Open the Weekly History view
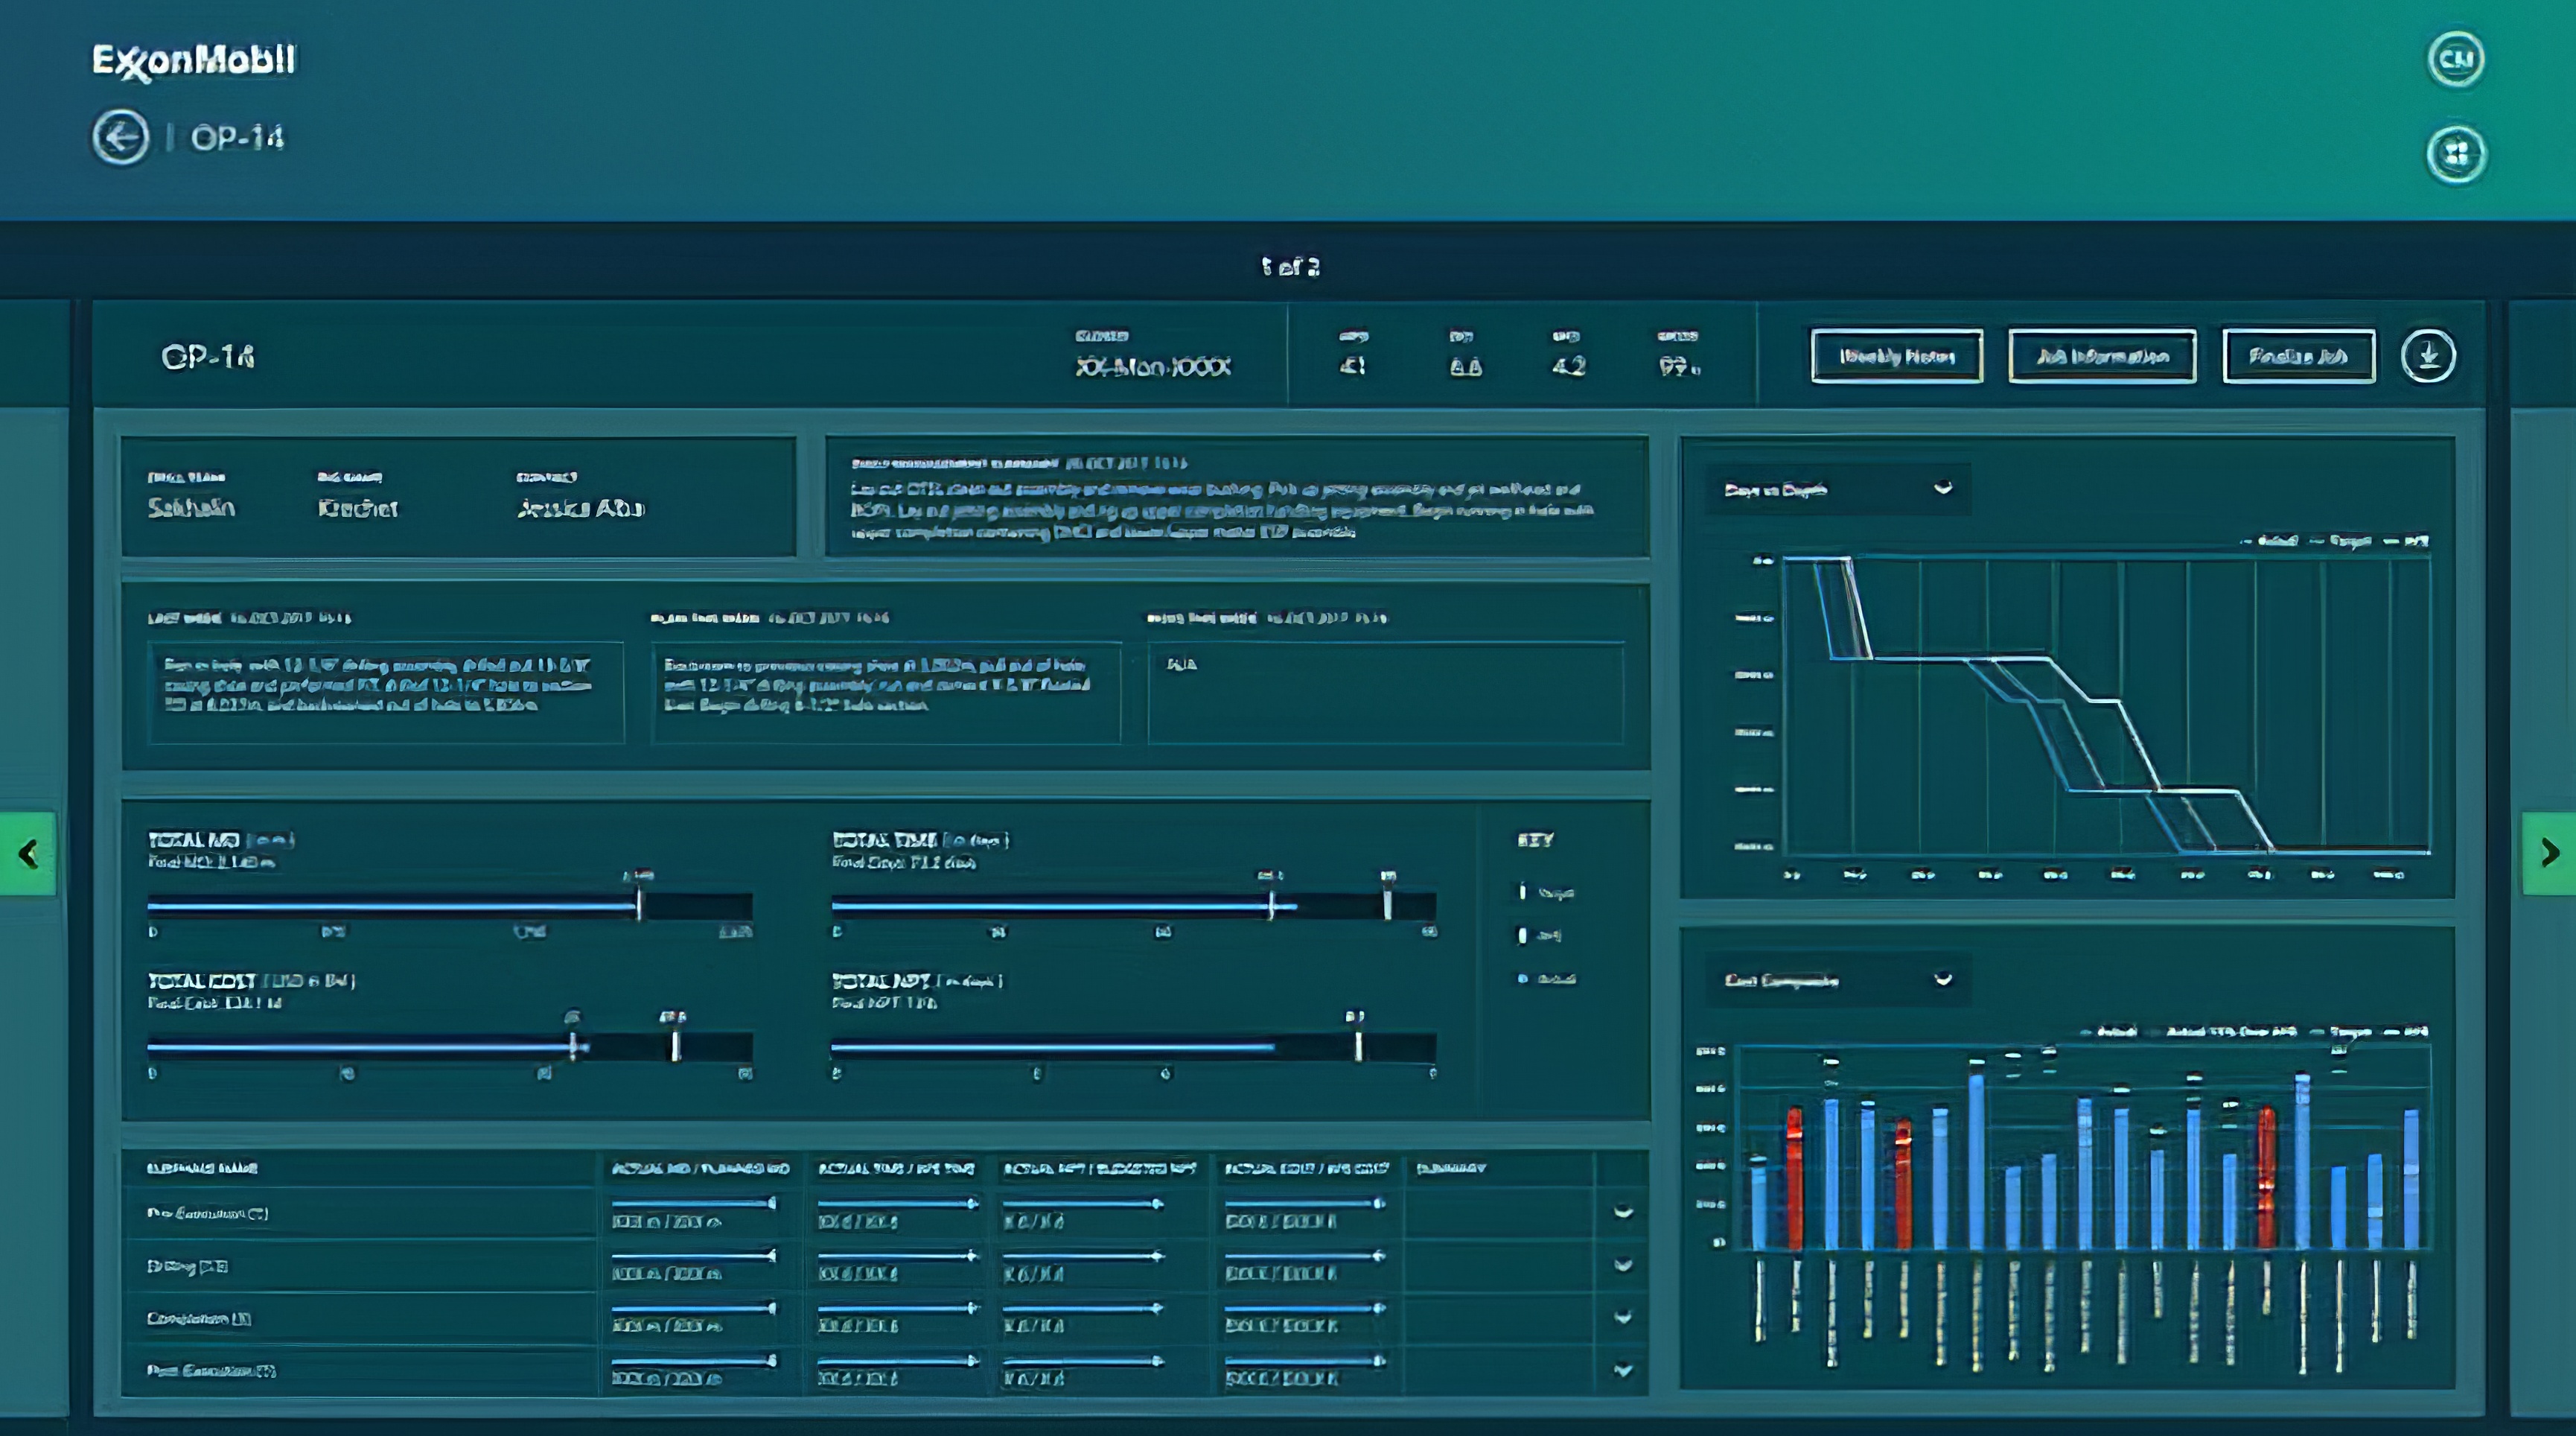 click(1896, 356)
